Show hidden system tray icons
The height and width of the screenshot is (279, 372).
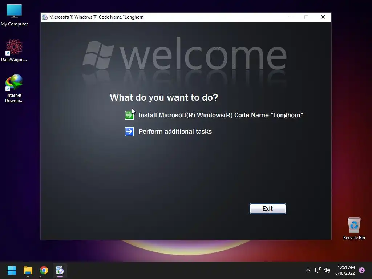[x=308, y=270]
